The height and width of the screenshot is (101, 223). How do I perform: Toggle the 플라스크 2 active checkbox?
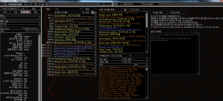53,48
